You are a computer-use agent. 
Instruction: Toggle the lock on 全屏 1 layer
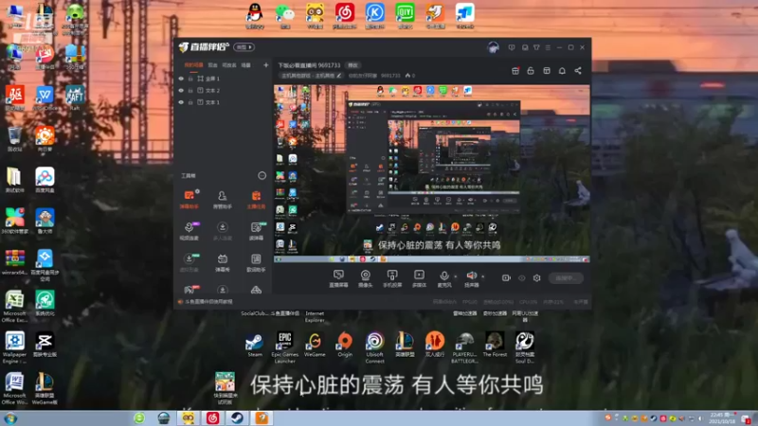point(190,79)
